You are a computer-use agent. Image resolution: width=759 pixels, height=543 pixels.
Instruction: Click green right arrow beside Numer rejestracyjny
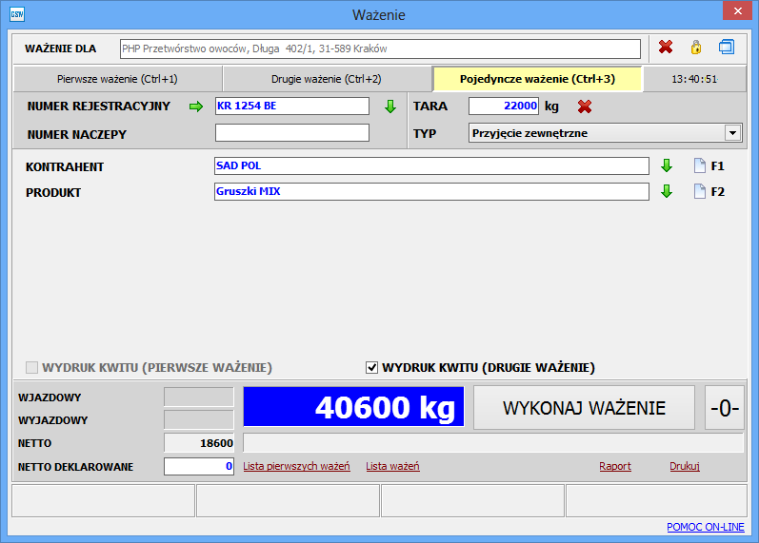[x=196, y=107]
